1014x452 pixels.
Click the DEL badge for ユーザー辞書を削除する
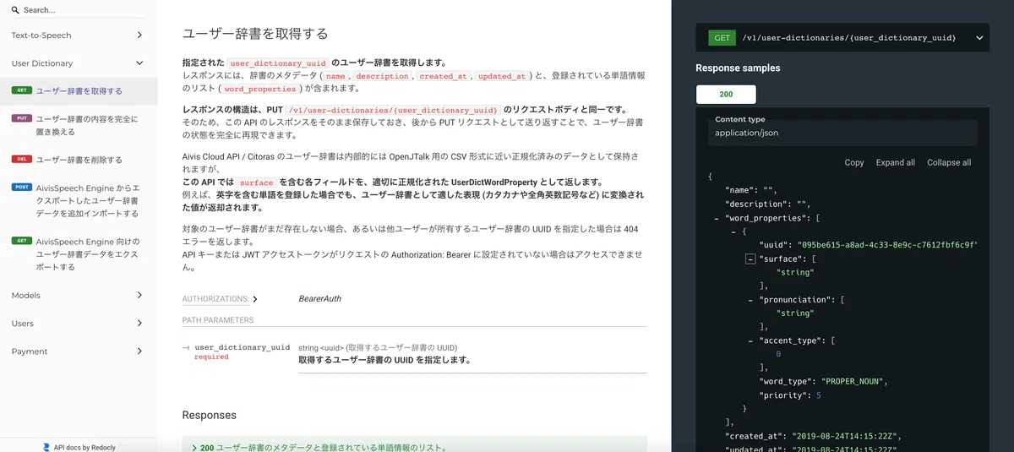22,159
